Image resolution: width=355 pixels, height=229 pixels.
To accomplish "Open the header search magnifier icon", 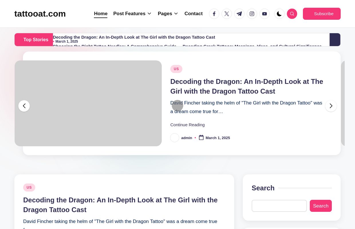I will [x=292, y=14].
